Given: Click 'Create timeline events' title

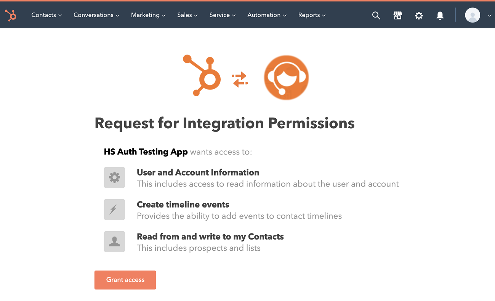Looking at the screenshot, I should 183,204.
